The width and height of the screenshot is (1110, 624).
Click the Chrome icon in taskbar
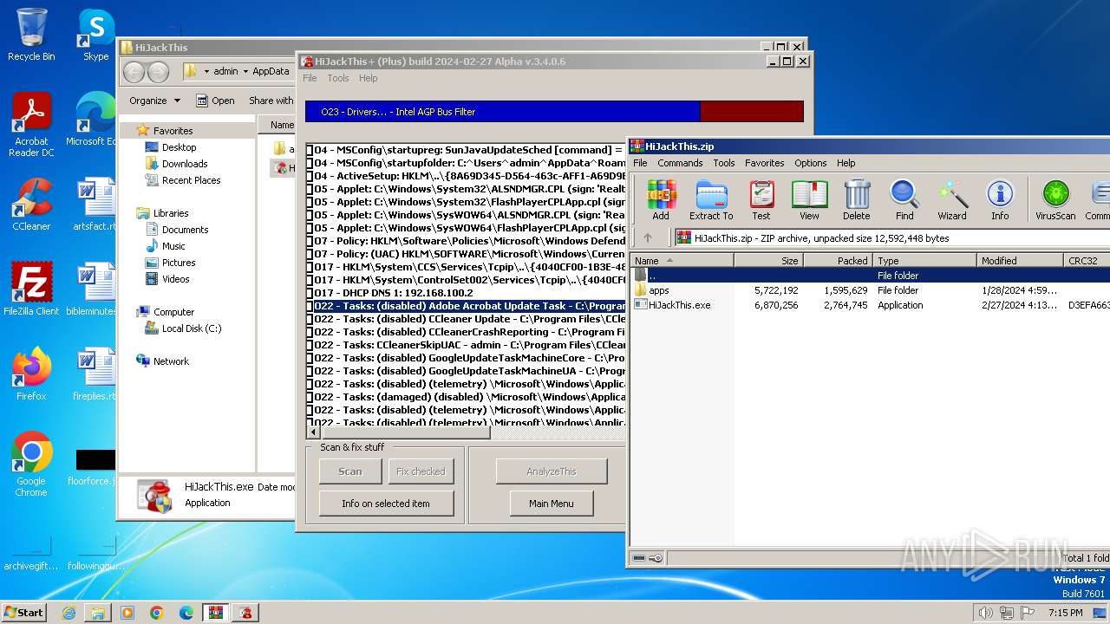(x=156, y=613)
